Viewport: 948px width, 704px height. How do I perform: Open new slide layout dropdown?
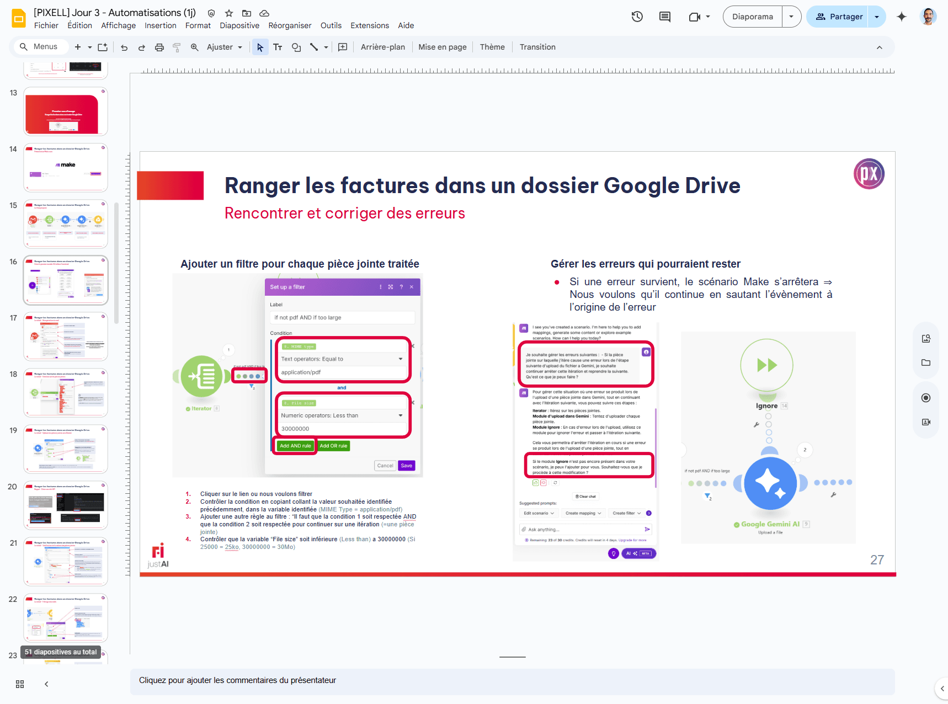point(90,47)
